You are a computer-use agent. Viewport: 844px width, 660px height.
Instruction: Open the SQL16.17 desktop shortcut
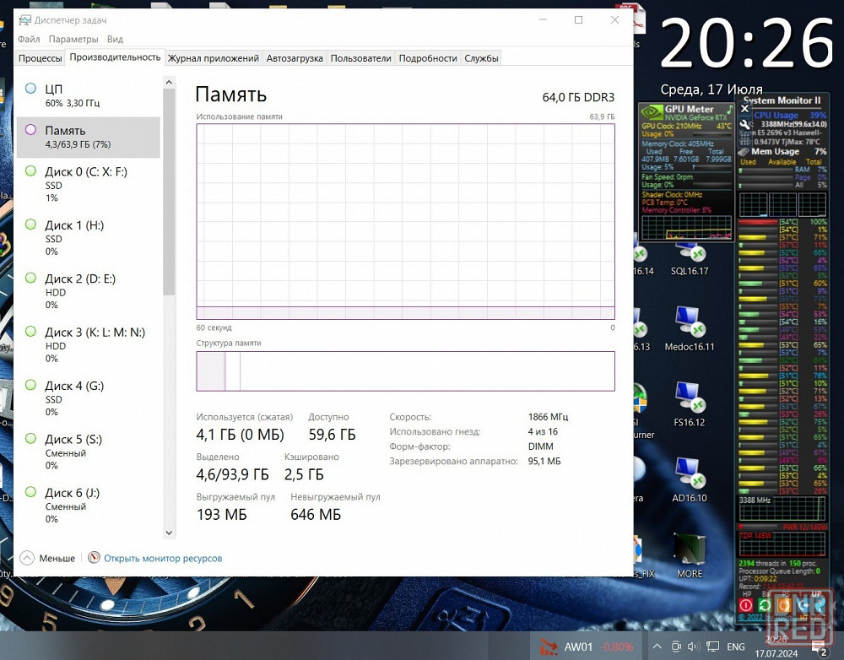point(690,260)
